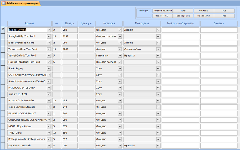Click the 'Фильтры' label box
Viewport: 240px width, 150px height.
[x=144, y=13]
